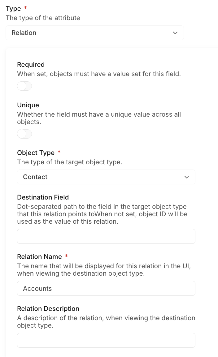Click the chevron arrow in the Type selector
This screenshot has height=357, width=218.
click(175, 33)
